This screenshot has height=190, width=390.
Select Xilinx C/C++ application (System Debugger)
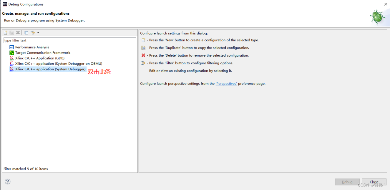point(50,69)
